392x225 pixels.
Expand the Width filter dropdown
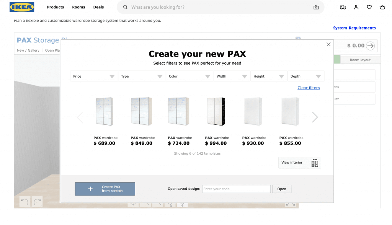(232, 76)
